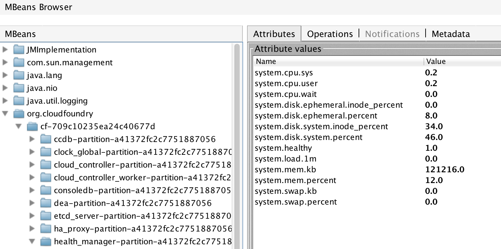Expand the cloud_controller_worker-partition node arrow
Viewport: 501px width, 249px height.
coord(32,178)
